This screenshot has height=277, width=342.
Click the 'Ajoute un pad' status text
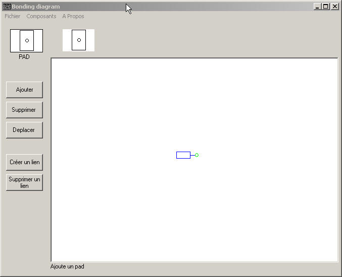tap(67, 266)
